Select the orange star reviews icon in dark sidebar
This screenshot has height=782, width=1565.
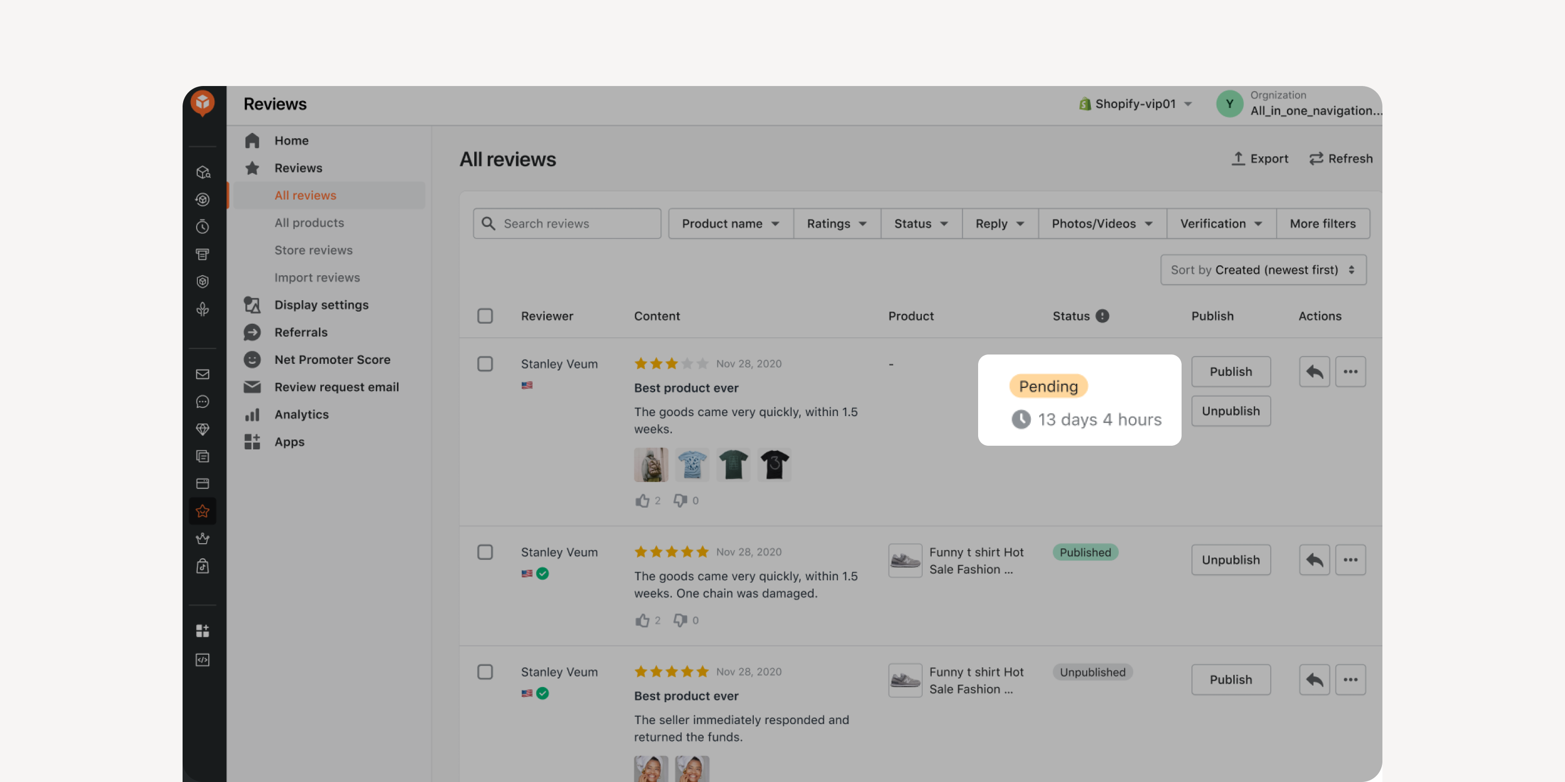pyautogui.click(x=202, y=511)
